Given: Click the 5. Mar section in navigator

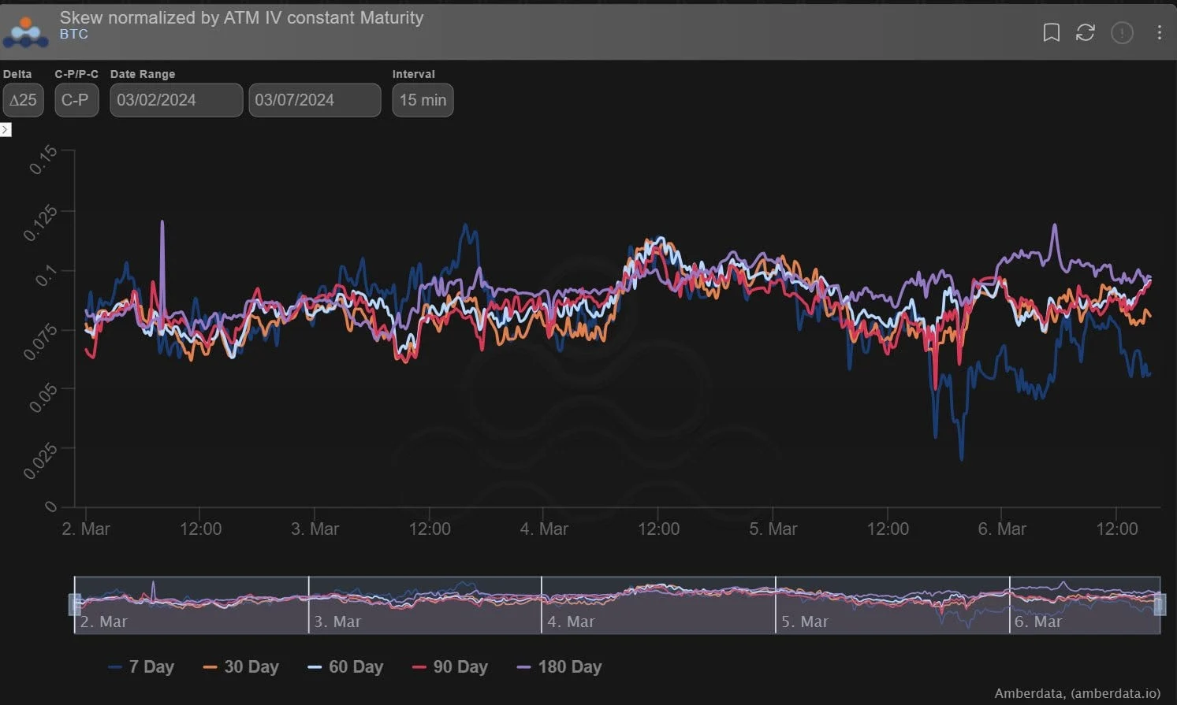Looking at the screenshot, I should 892,605.
